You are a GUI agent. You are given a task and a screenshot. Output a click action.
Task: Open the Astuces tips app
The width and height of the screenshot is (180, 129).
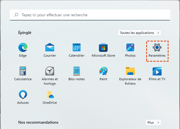click(23, 95)
